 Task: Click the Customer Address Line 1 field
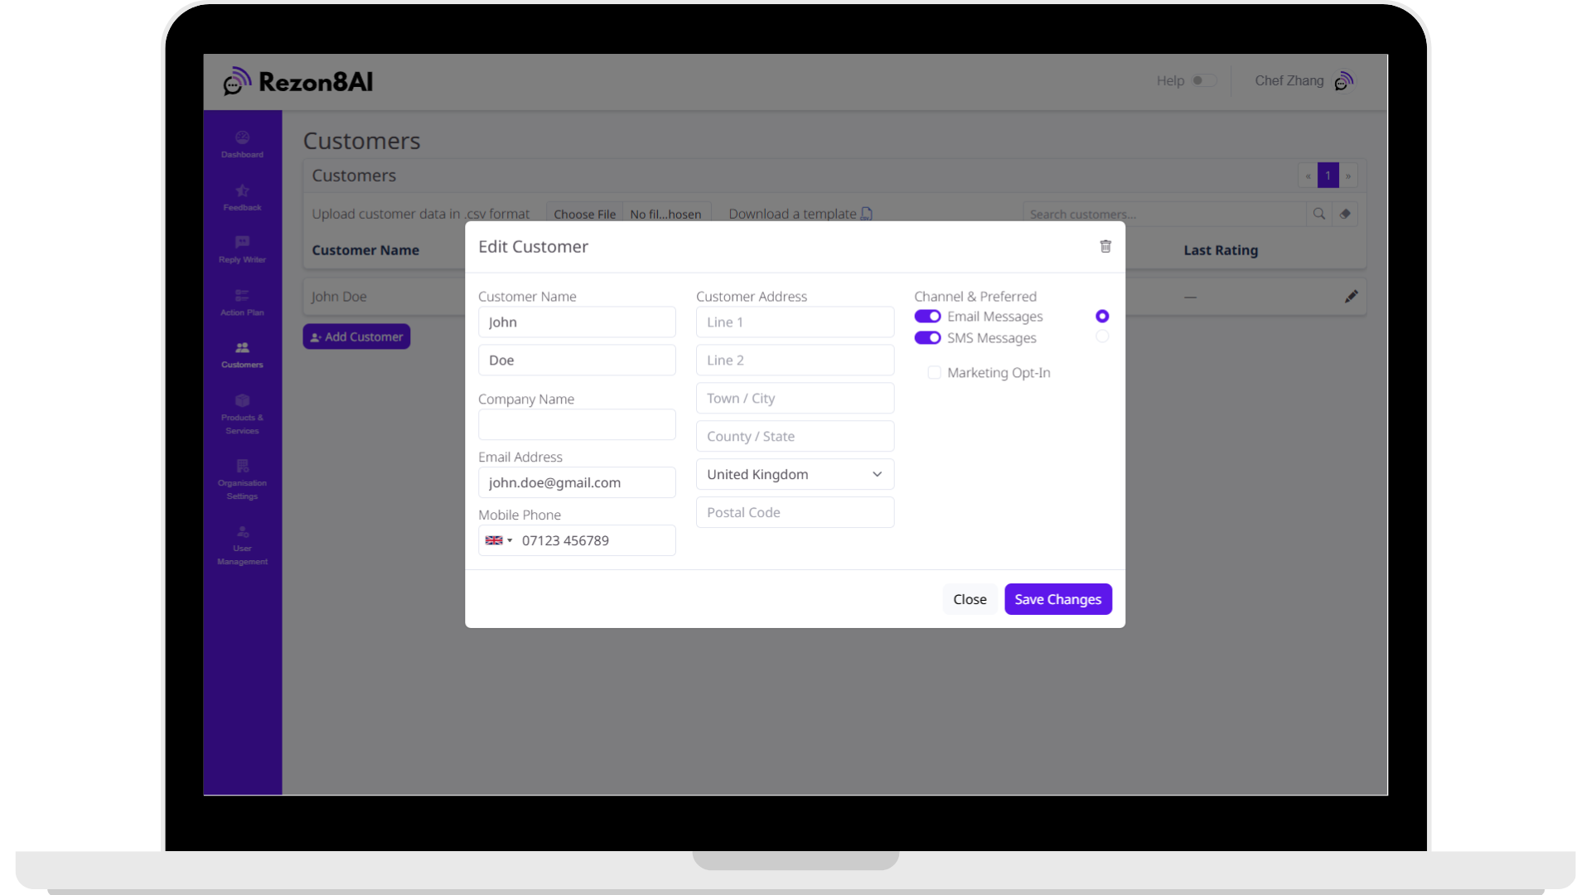point(795,322)
